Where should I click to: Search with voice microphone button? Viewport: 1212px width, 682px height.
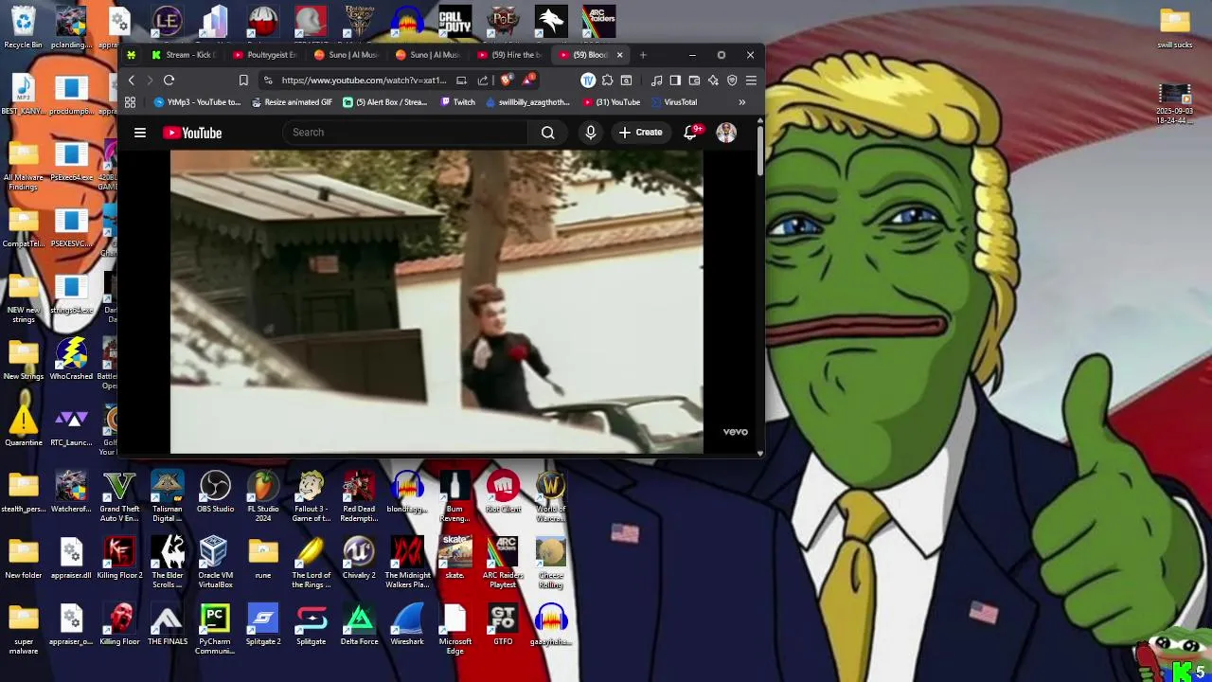pyautogui.click(x=591, y=133)
